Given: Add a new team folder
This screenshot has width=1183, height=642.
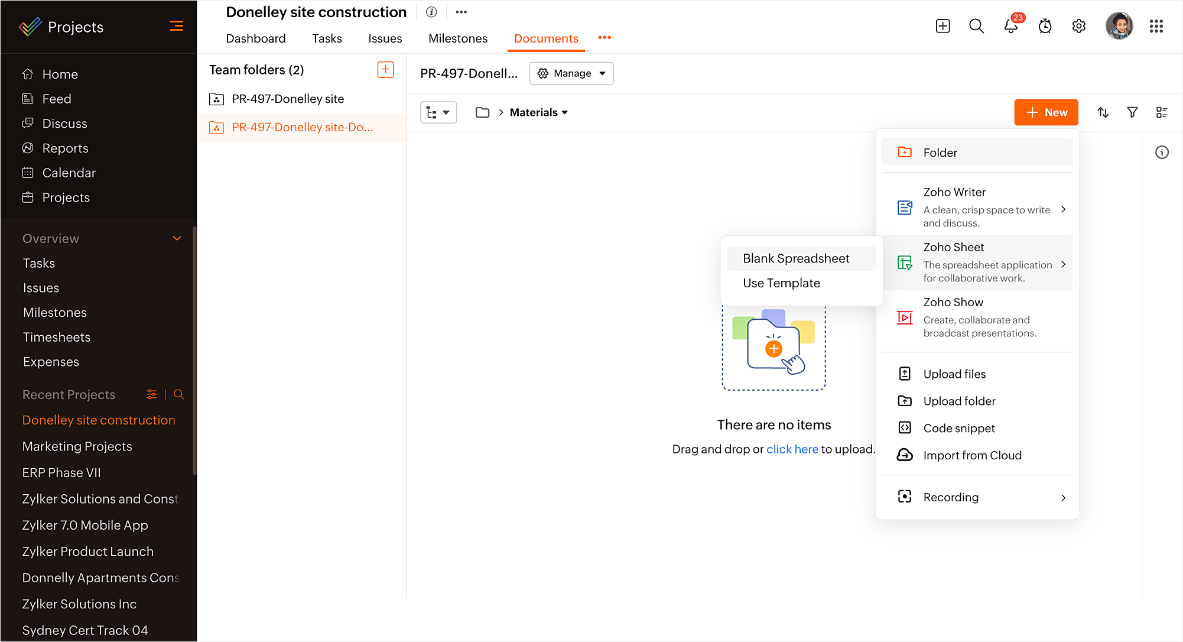Looking at the screenshot, I should click(385, 70).
